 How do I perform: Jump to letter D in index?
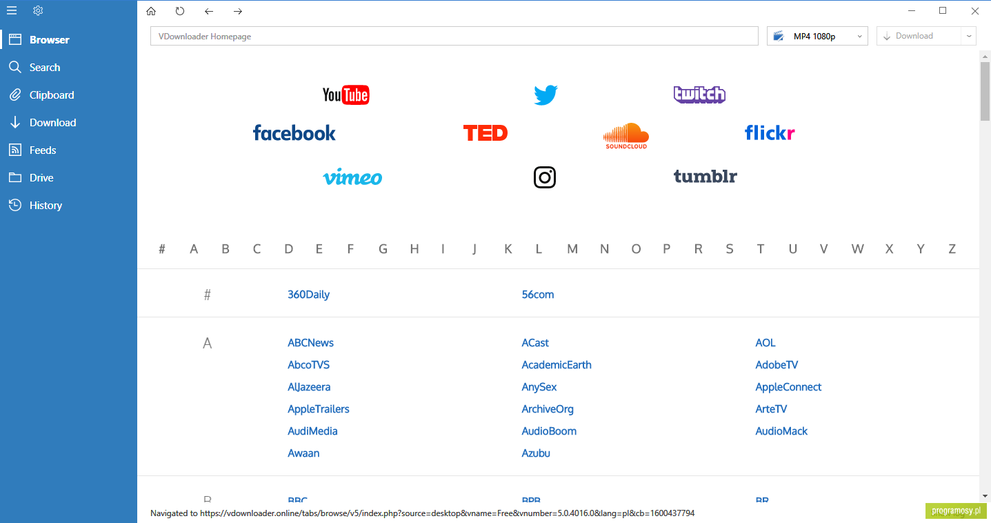coord(289,249)
